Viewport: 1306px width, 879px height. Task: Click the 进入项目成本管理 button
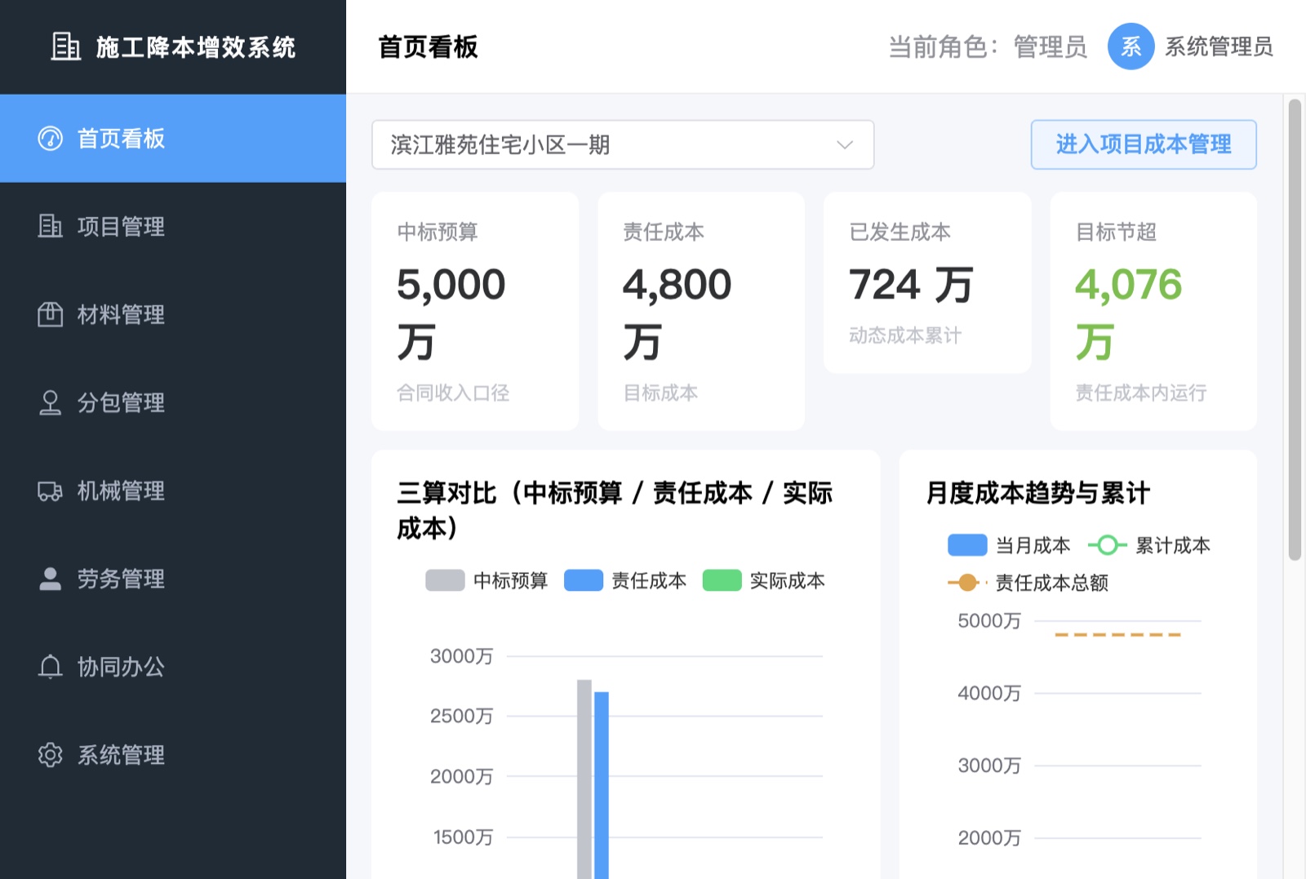(x=1144, y=144)
